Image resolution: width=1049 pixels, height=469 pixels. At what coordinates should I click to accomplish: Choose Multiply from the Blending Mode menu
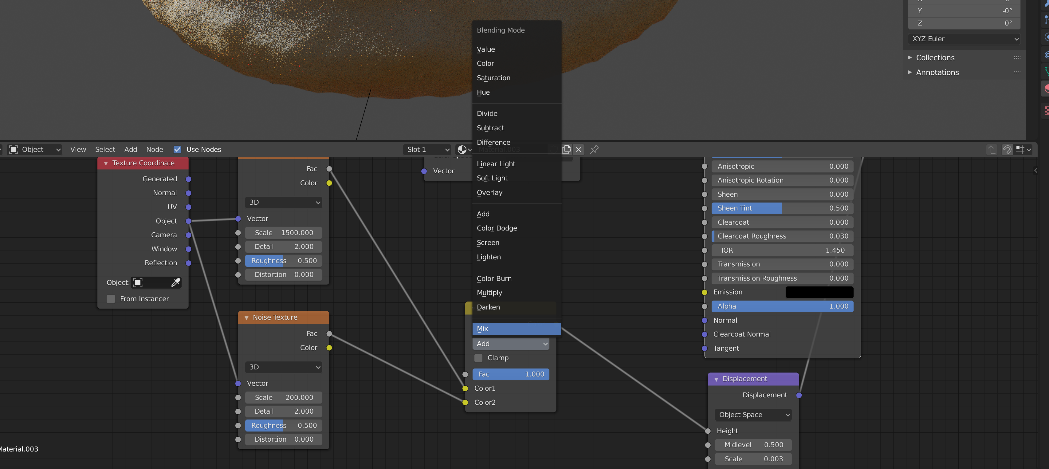(x=489, y=293)
